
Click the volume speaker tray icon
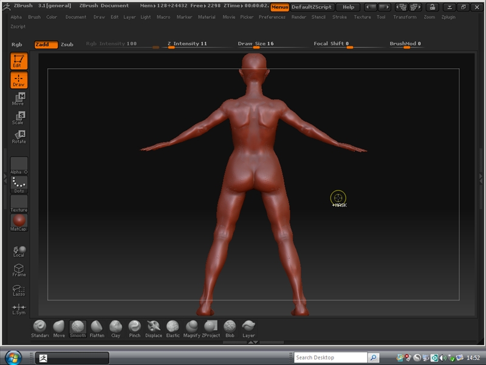443,358
